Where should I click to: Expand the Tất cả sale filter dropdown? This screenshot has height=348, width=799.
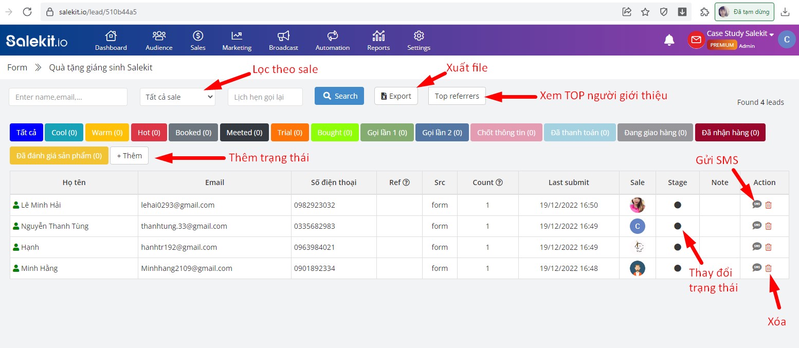tap(177, 97)
